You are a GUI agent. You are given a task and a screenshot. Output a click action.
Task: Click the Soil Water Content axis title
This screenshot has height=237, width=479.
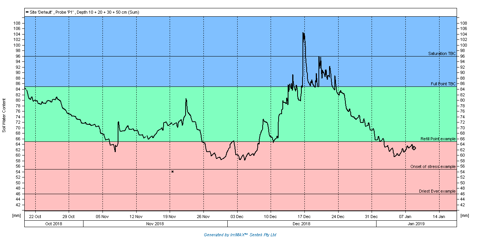click(x=4, y=115)
